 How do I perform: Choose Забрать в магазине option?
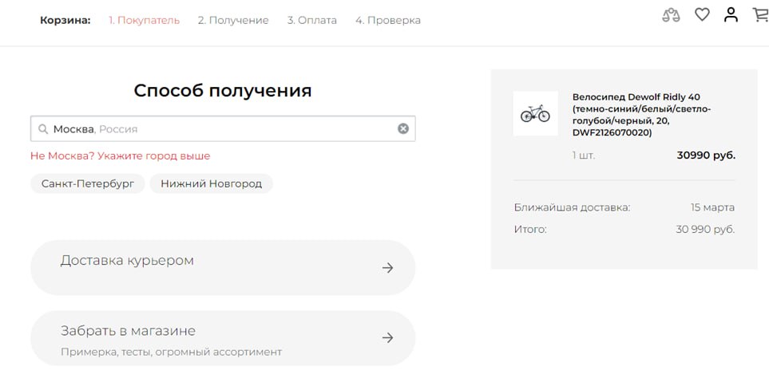(x=223, y=338)
